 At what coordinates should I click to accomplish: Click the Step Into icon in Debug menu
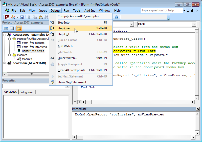pos(52,22)
